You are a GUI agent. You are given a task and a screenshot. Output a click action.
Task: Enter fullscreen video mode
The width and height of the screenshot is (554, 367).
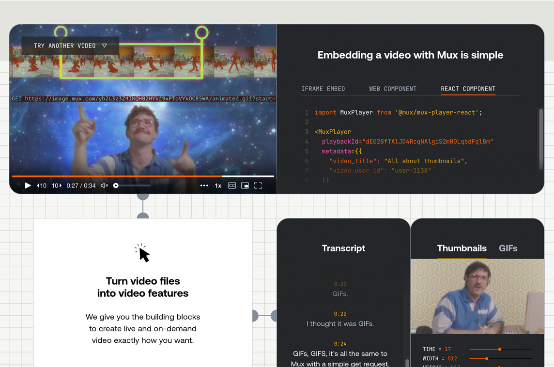(258, 185)
